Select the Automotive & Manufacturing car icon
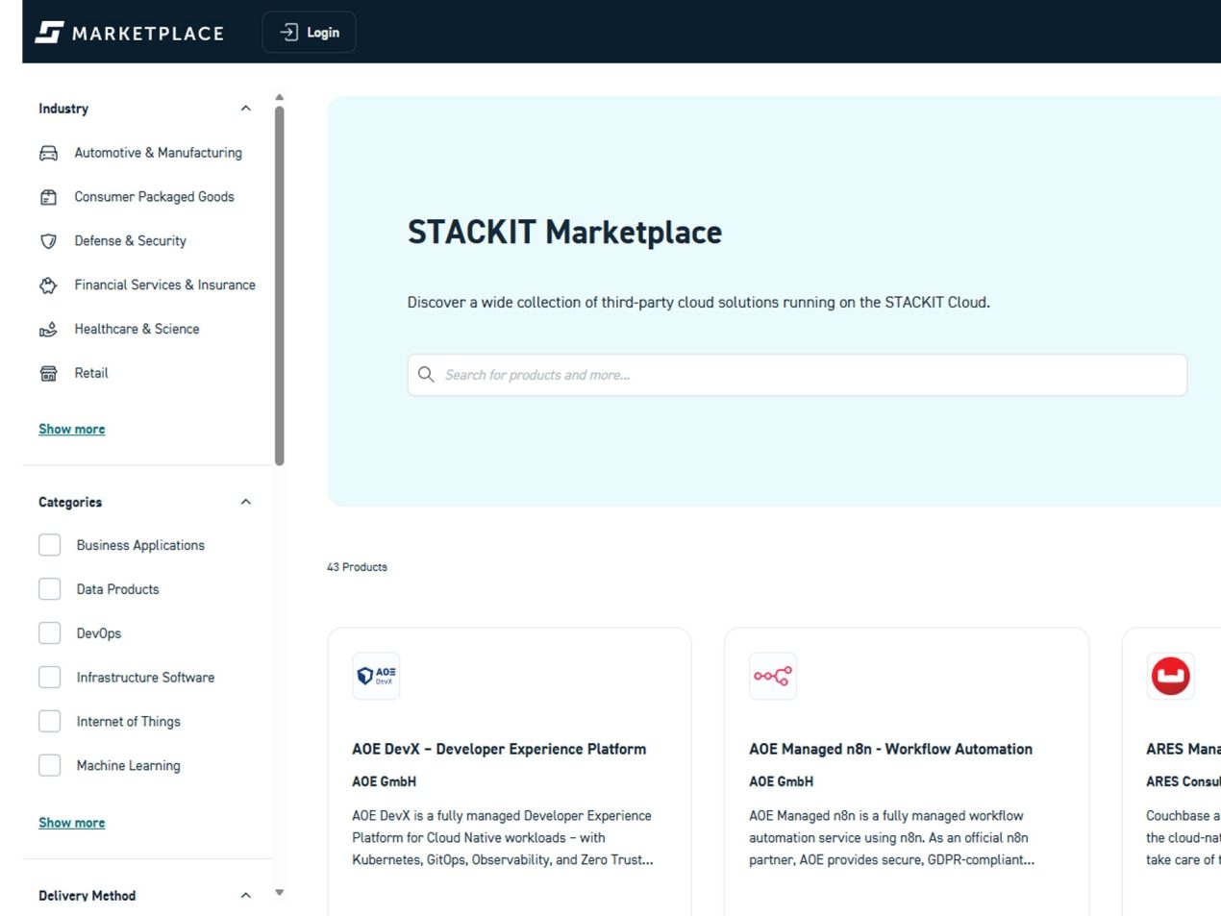Screen dimensions: 1221x916 coord(49,152)
